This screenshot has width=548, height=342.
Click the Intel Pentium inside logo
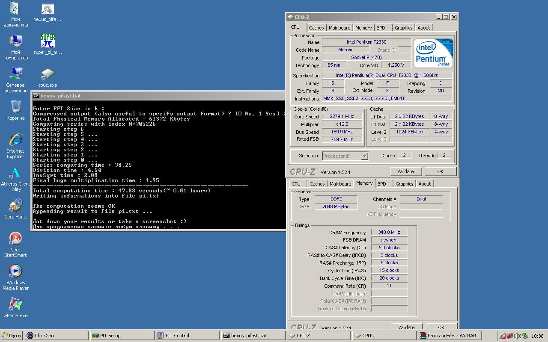tap(433, 53)
